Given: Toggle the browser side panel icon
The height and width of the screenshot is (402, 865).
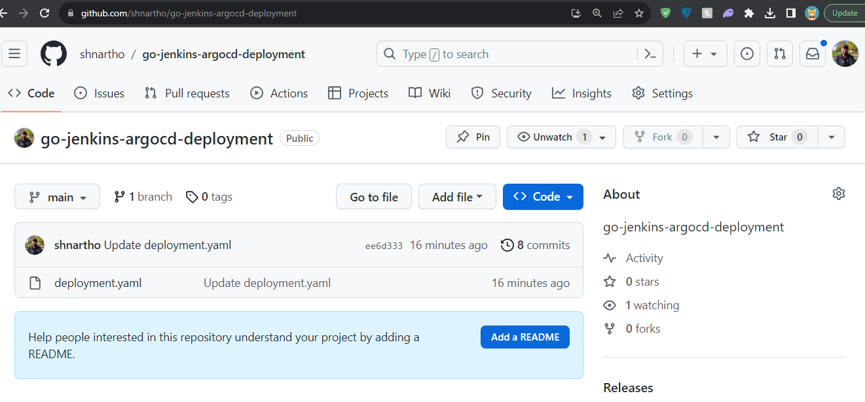Looking at the screenshot, I should (791, 13).
